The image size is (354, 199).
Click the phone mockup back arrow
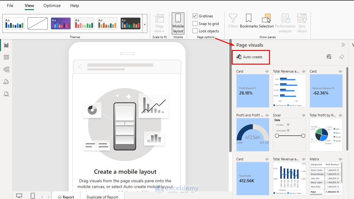[80, 67]
